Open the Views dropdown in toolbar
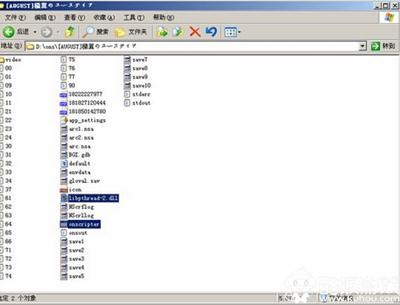Viewport: 400px width, 305px height. pyautogui.click(x=233, y=31)
